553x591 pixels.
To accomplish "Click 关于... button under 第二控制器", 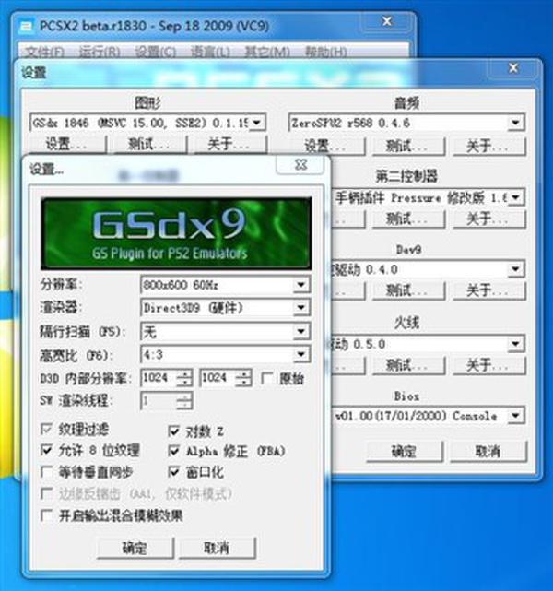I will (x=489, y=219).
